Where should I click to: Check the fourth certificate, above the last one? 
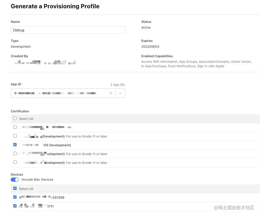(x=15, y=153)
